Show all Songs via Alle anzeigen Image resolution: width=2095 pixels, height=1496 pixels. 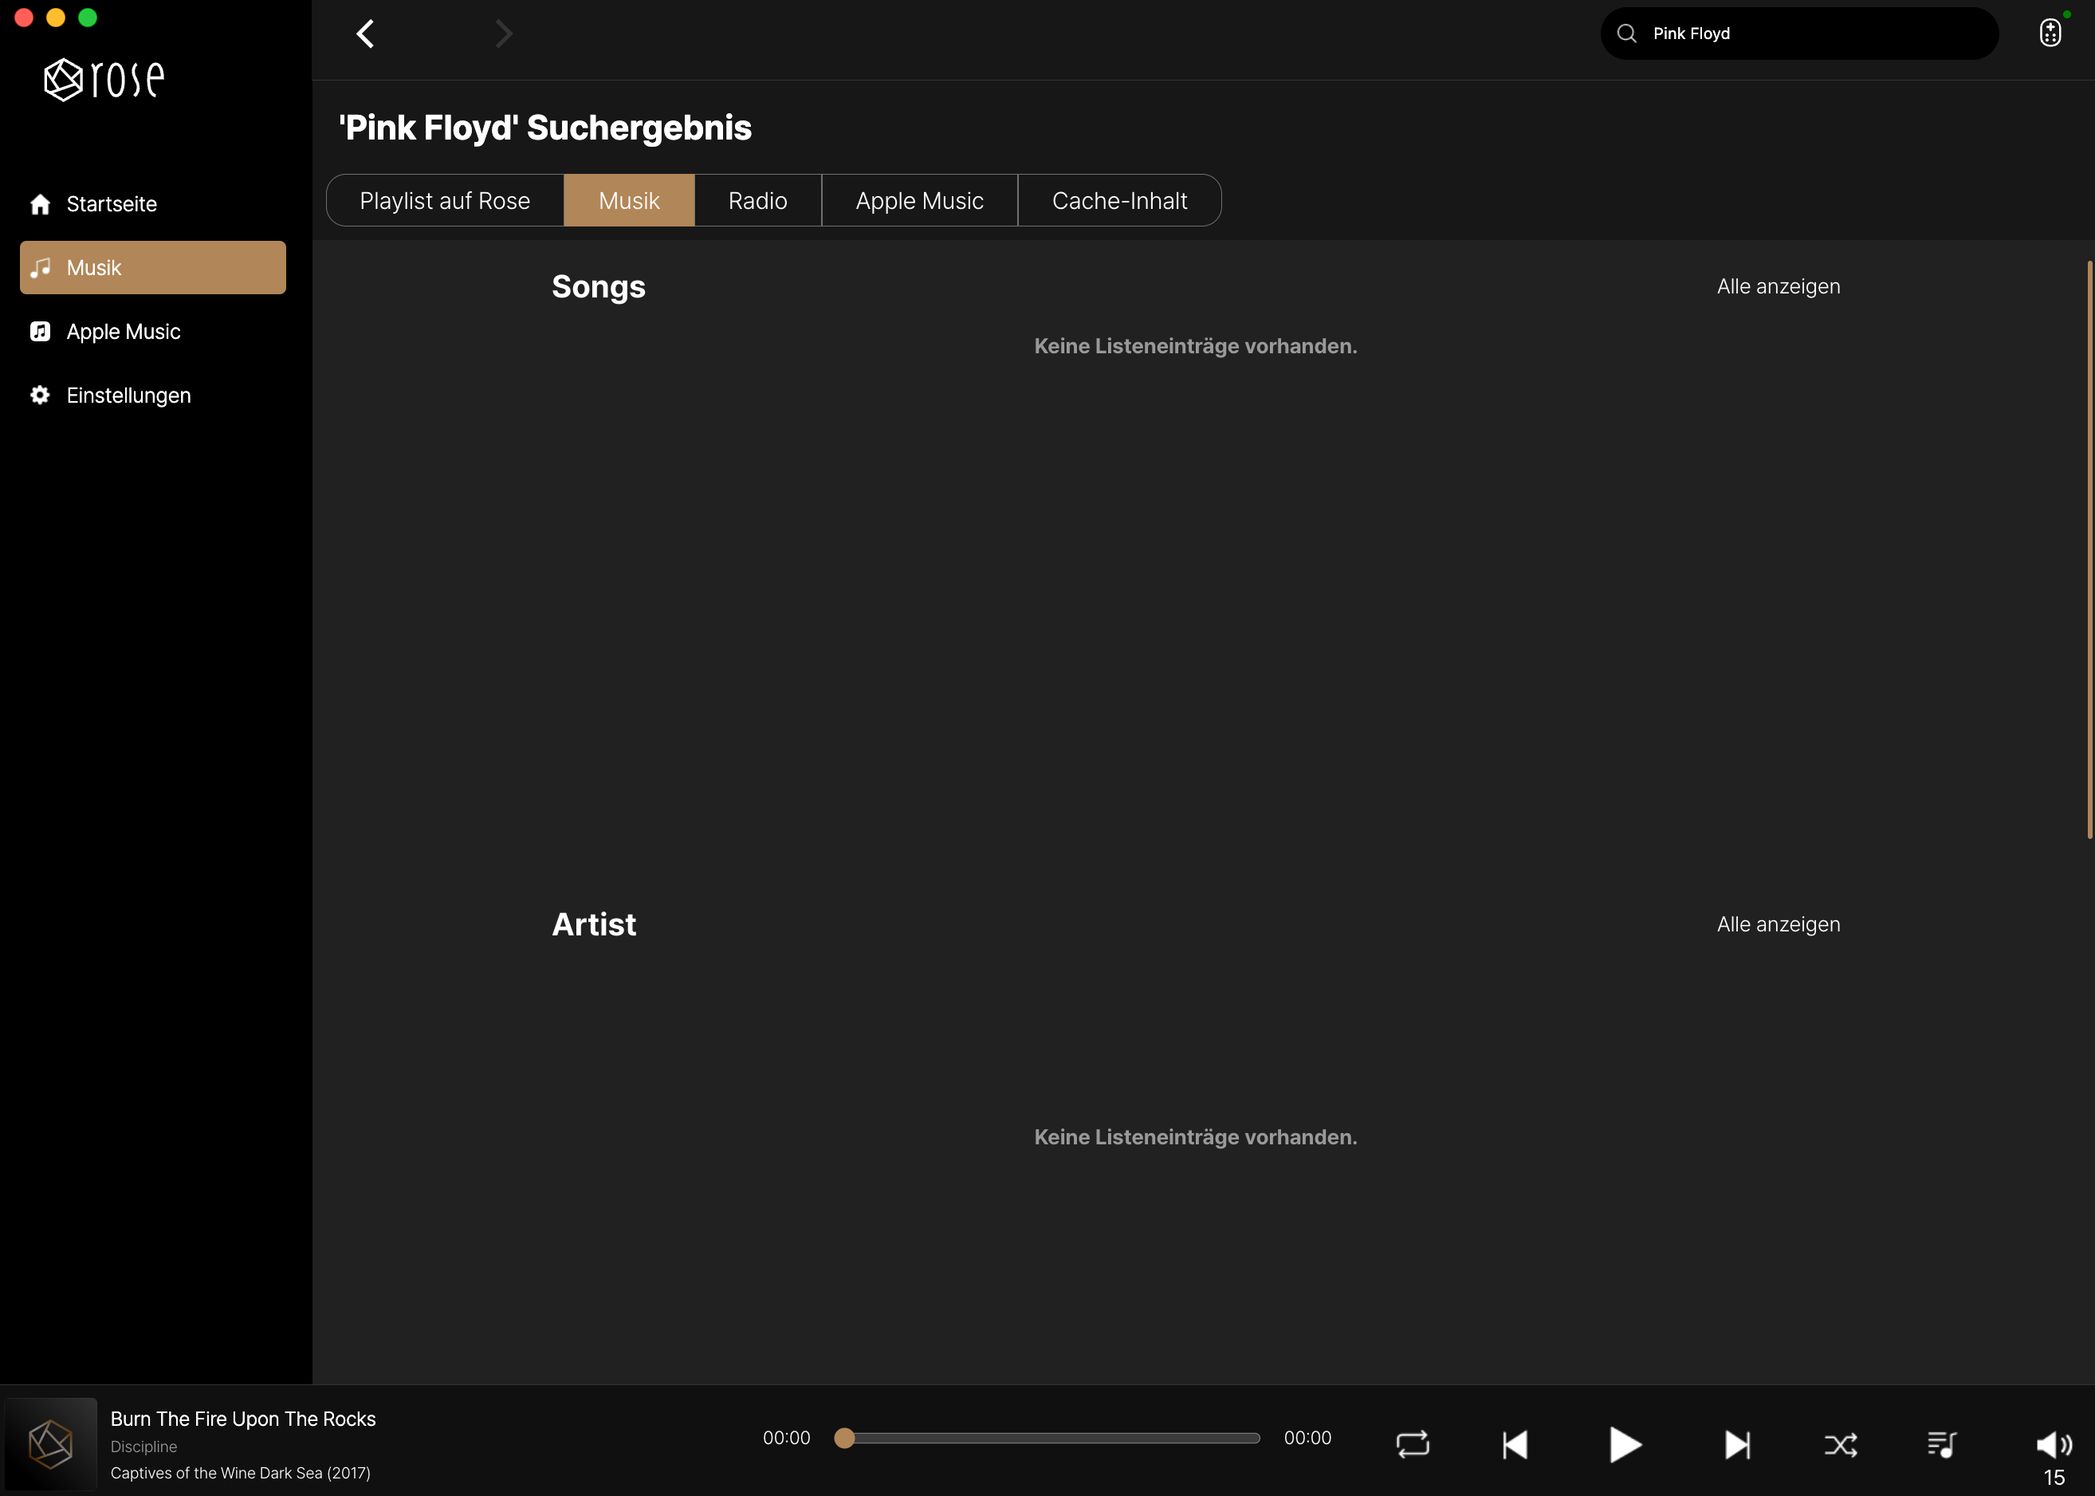coord(1779,286)
